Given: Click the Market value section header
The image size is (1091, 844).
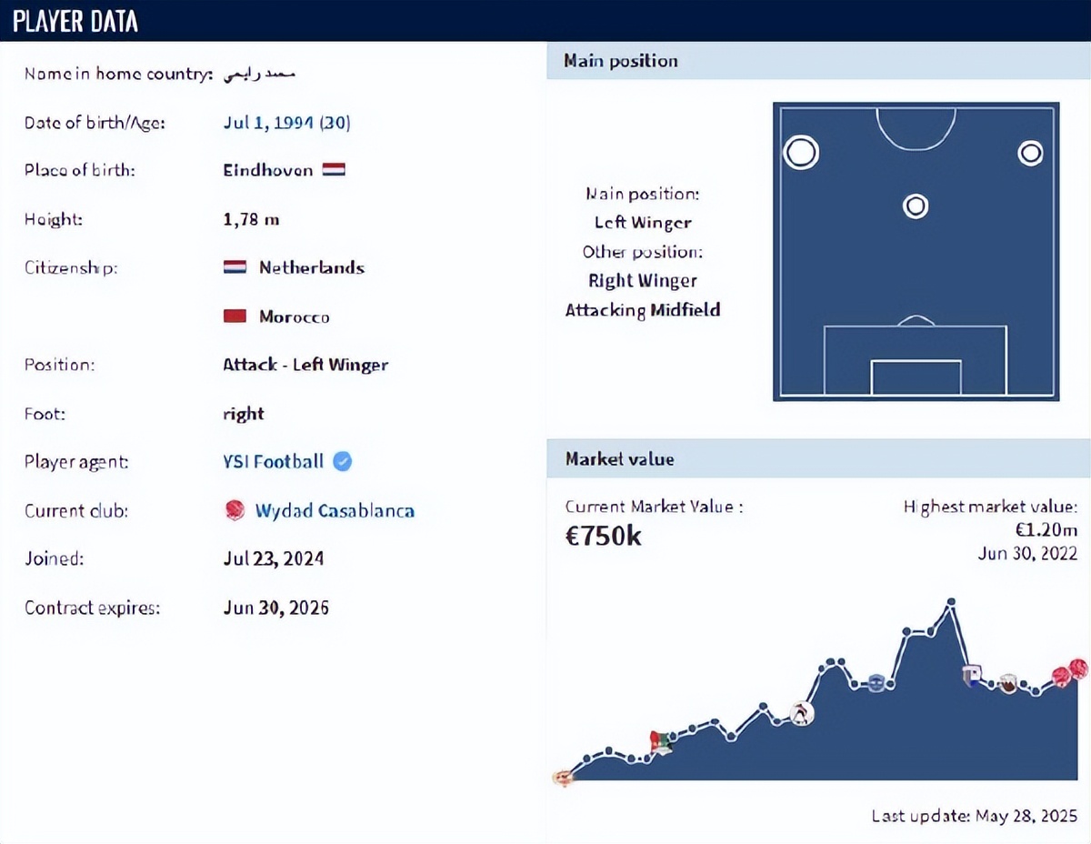Looking at the screenshot, I should (x=818, y=458).
